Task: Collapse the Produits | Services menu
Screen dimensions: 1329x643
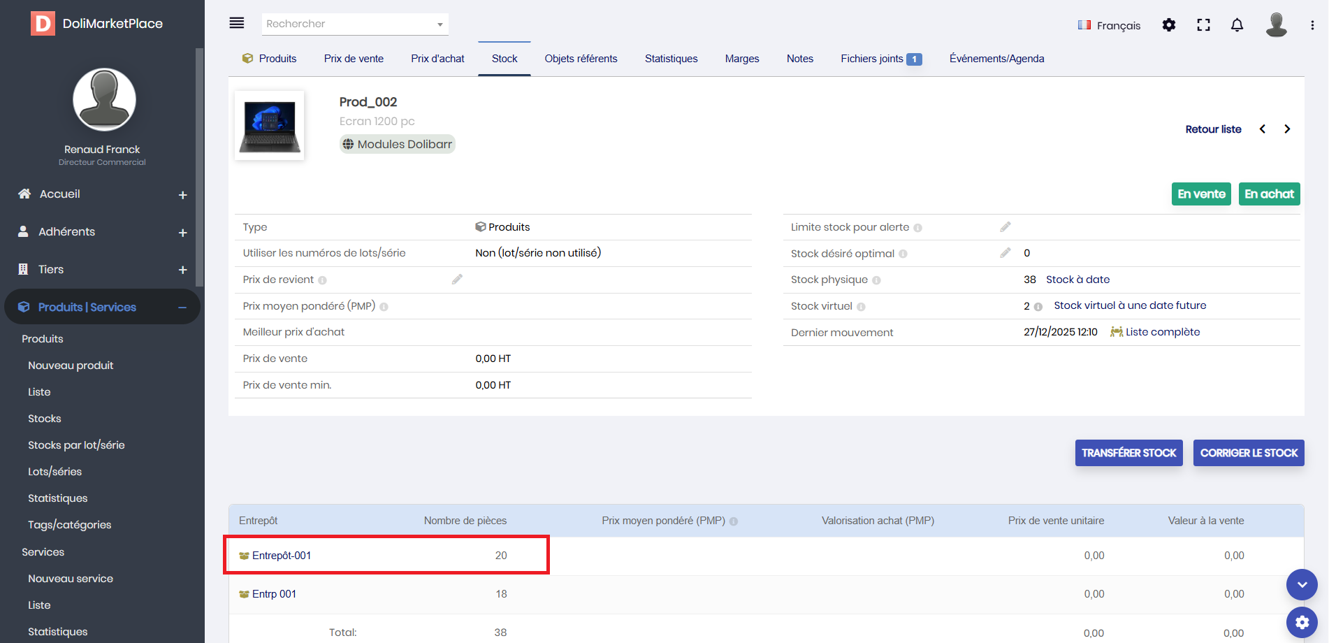Action: point(182,308)
